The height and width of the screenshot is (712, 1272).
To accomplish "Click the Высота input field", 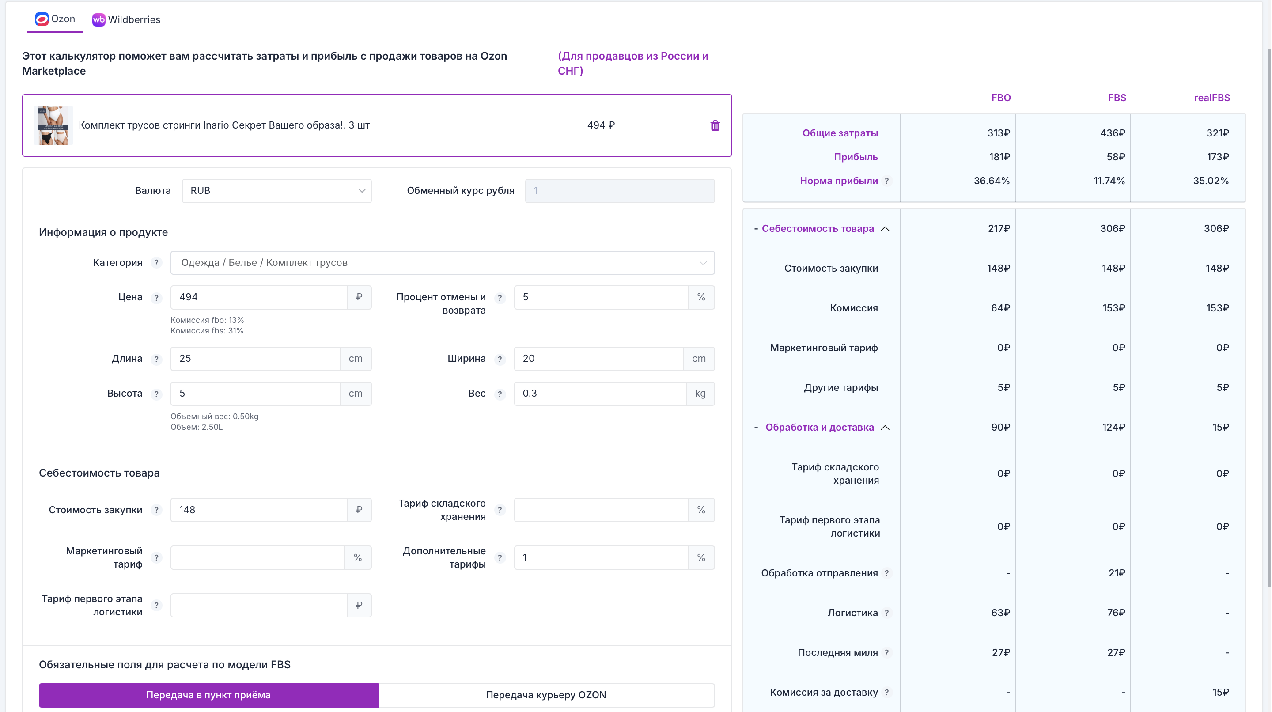I will pyautogui.click(x=255, y=394).
